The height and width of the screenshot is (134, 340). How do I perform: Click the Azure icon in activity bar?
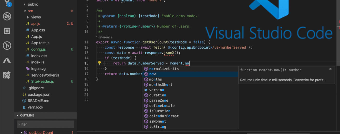click(7, 61)
